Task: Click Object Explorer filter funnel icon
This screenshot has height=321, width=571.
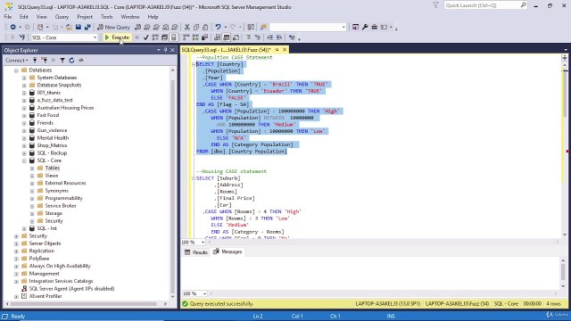Action: click(62, 61)
